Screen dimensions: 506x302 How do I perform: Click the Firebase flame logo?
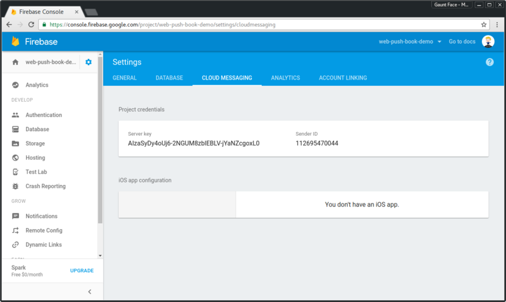(x=15, y=42)
